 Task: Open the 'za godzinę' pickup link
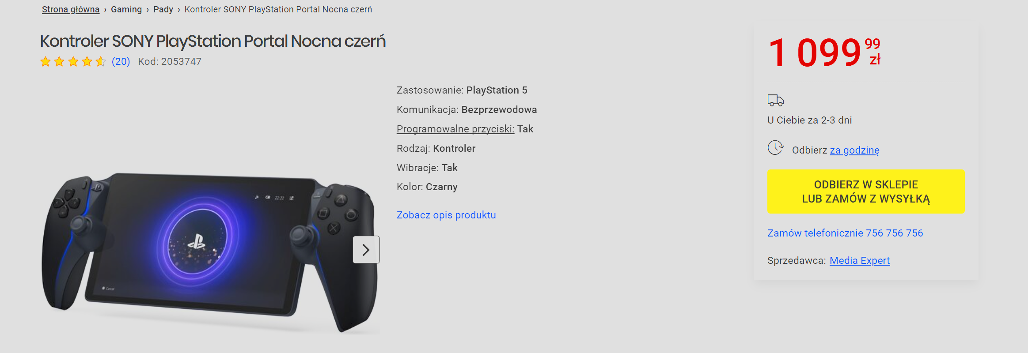point(854,150)
